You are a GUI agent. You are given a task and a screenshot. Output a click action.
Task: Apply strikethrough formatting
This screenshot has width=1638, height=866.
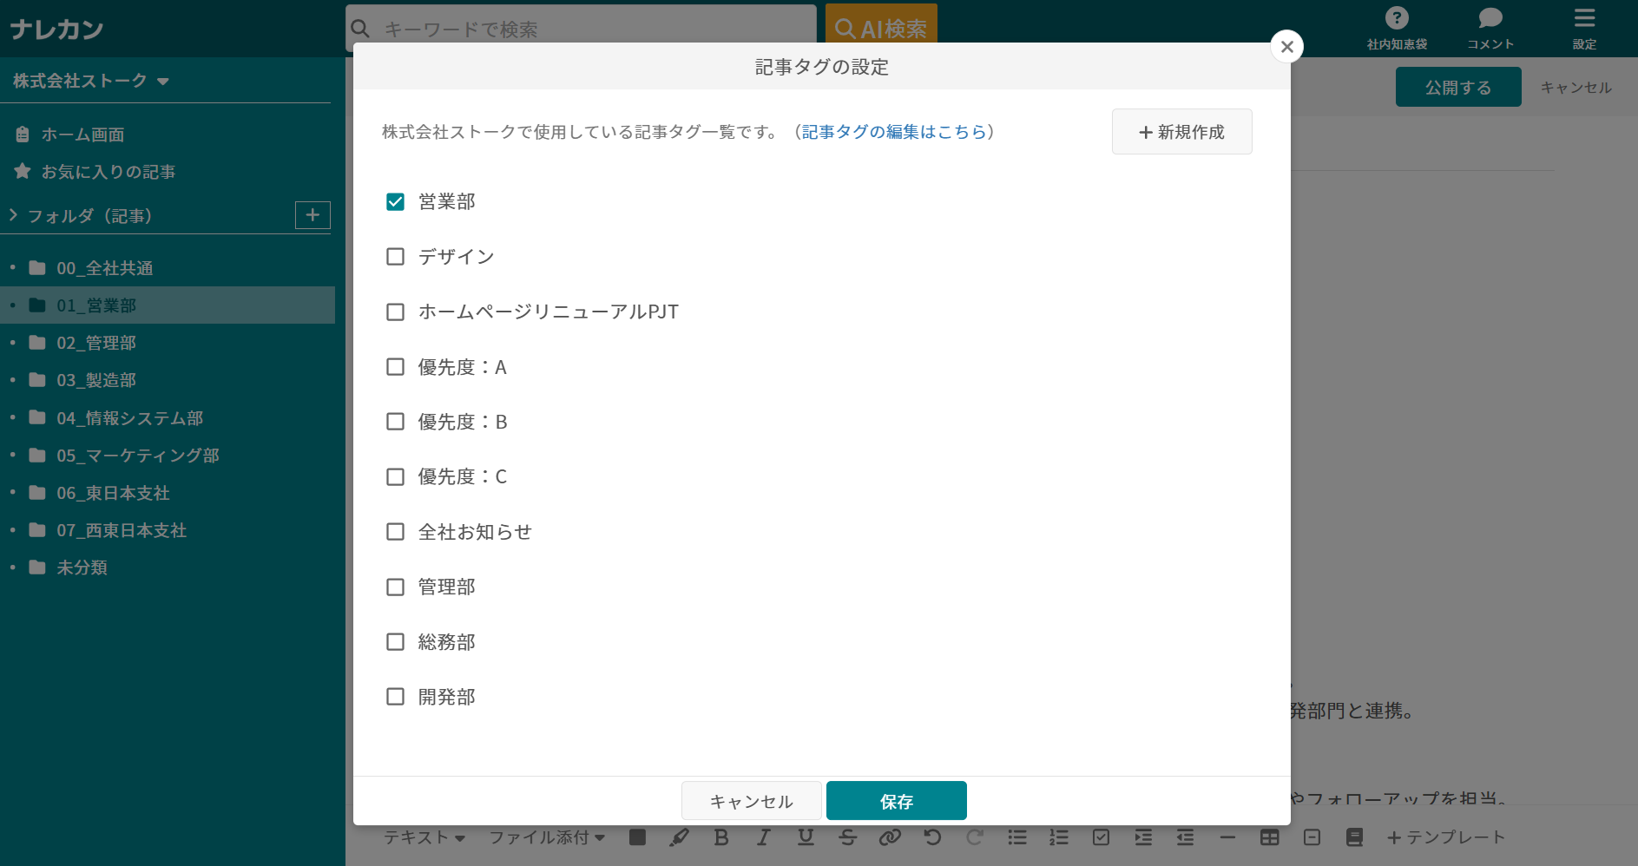(x=848, y=837)
